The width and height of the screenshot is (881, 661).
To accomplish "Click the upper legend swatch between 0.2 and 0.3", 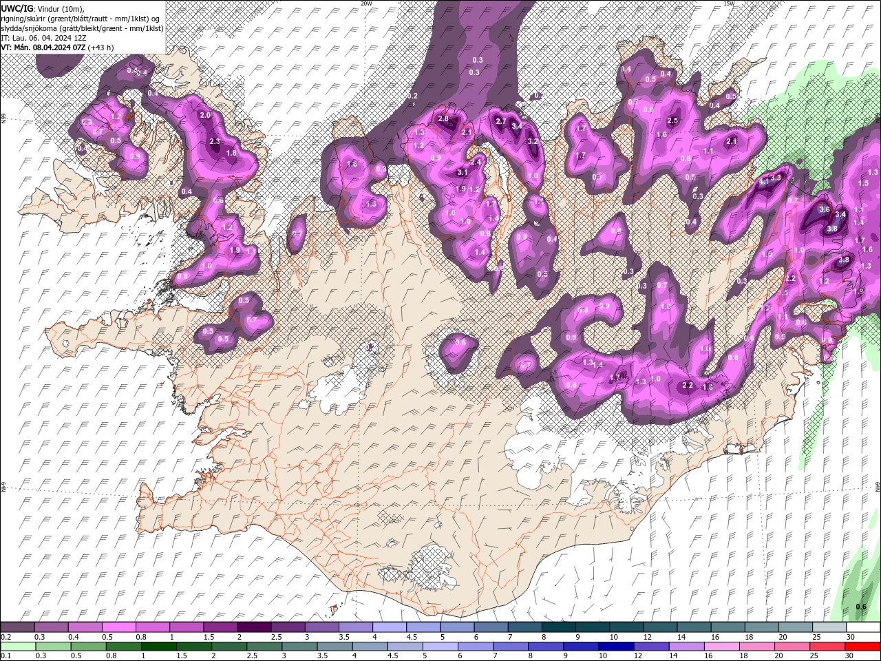I will pyautogui.click(x=18, y=627).
